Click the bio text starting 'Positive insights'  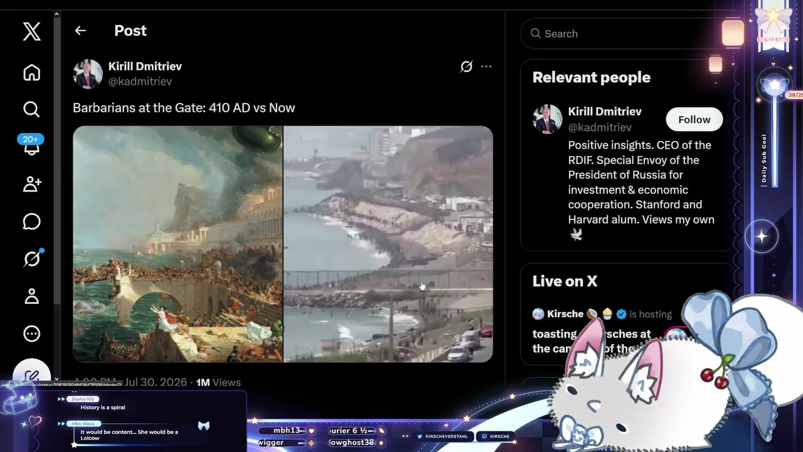click(x=641, y=190)
